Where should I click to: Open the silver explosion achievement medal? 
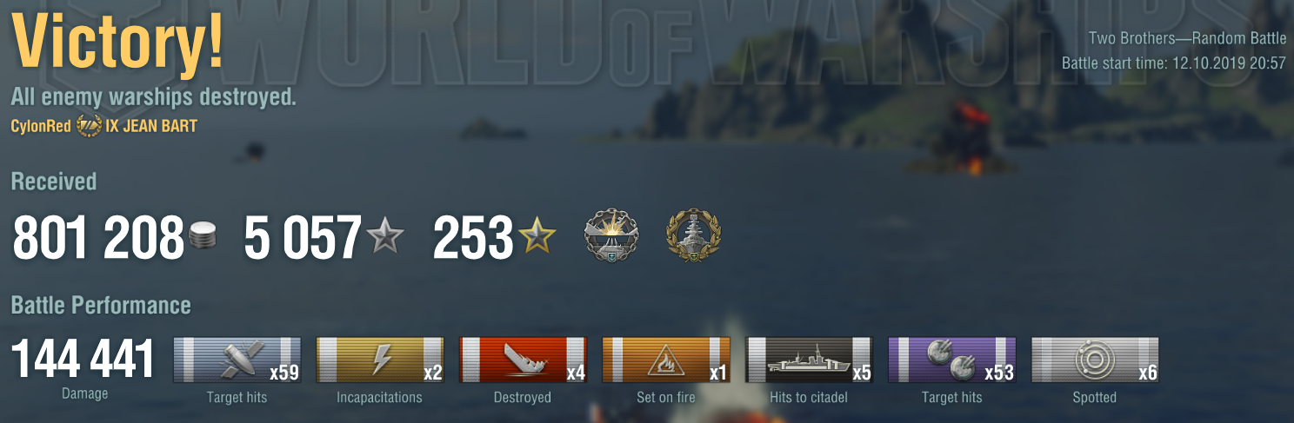[610, 236]
